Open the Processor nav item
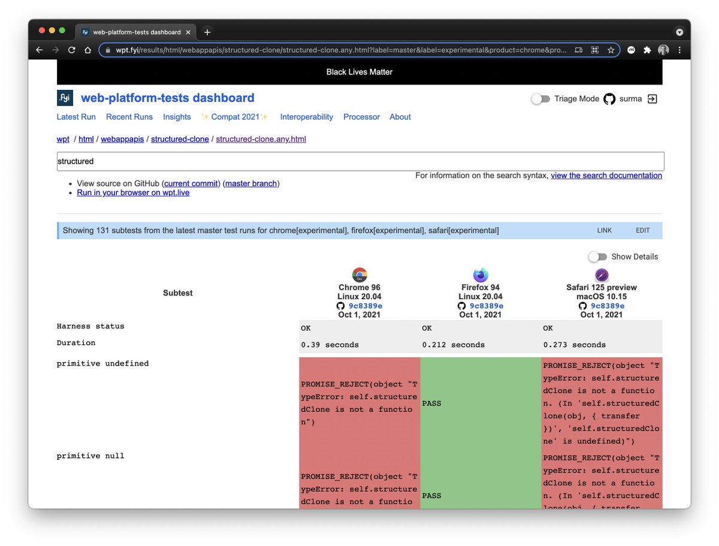The width and height of the screenshot is (719, 546). [x=361, y=117]
